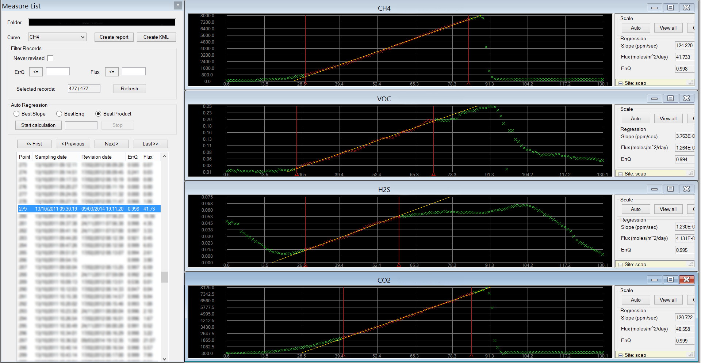Go to the Next > record

pos(111,144)
